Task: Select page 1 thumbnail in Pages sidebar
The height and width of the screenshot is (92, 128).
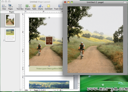Action: pyautogui.click(x=10, y=20)
